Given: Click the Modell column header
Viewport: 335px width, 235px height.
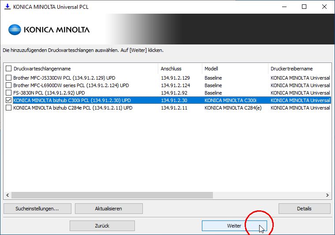Looking at the screenshot, I should (x=211, y=69).
